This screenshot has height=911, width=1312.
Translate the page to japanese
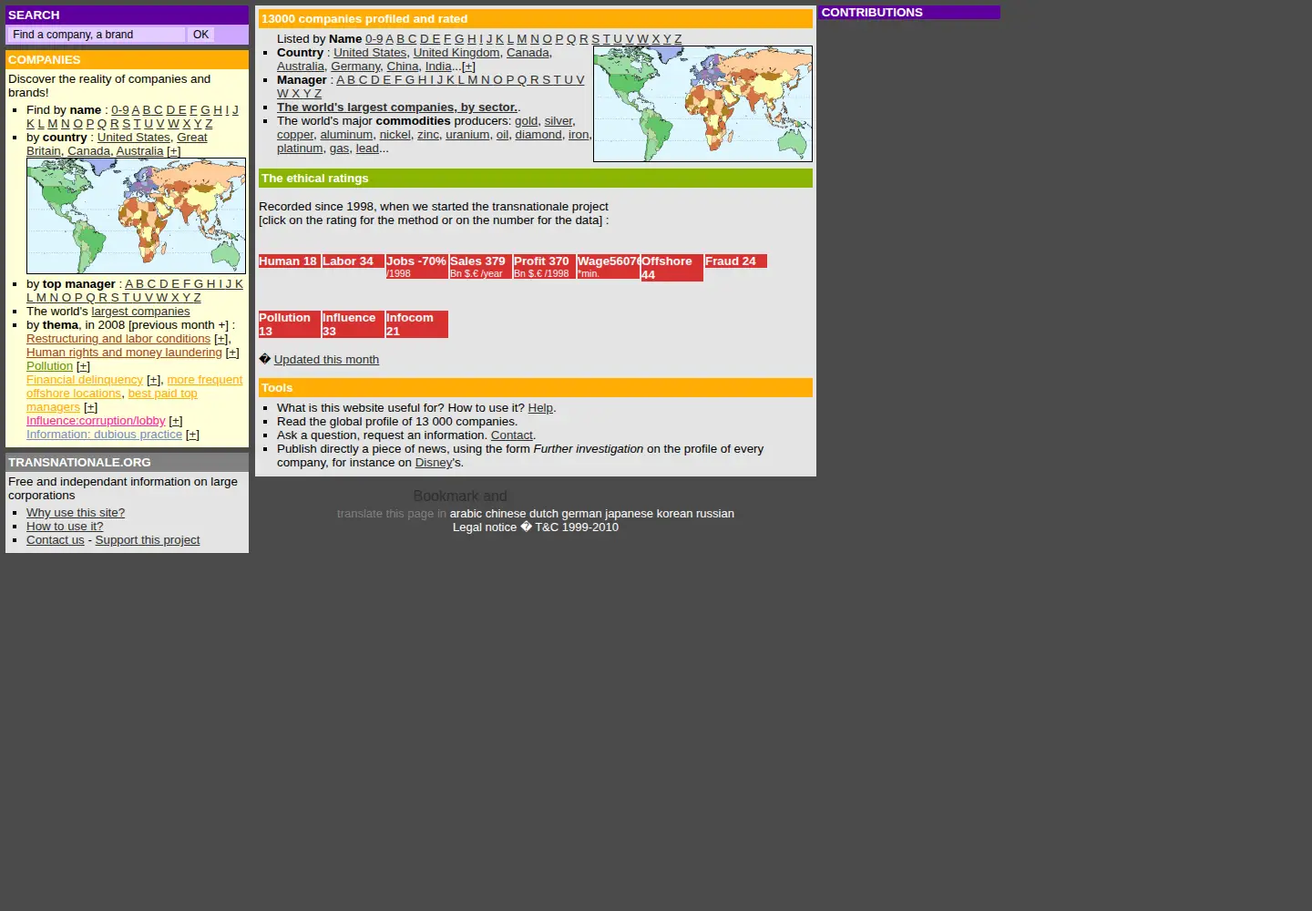click(629, 514)
